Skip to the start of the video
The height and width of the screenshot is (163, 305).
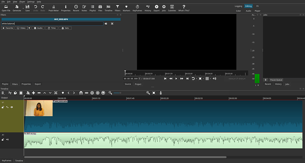click(x=165, y=79)
